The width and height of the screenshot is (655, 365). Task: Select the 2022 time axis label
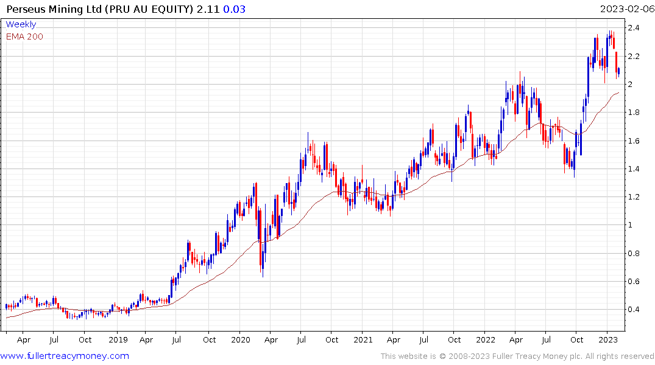486,340
